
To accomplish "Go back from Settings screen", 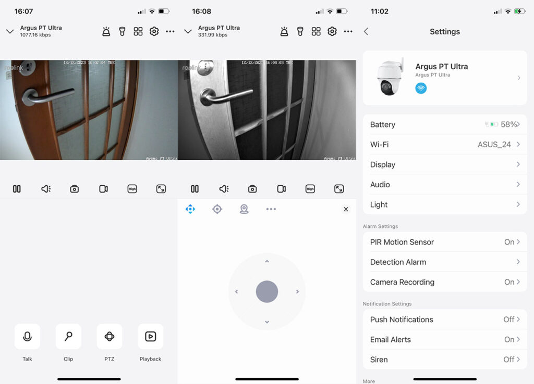I will point(366,32).
